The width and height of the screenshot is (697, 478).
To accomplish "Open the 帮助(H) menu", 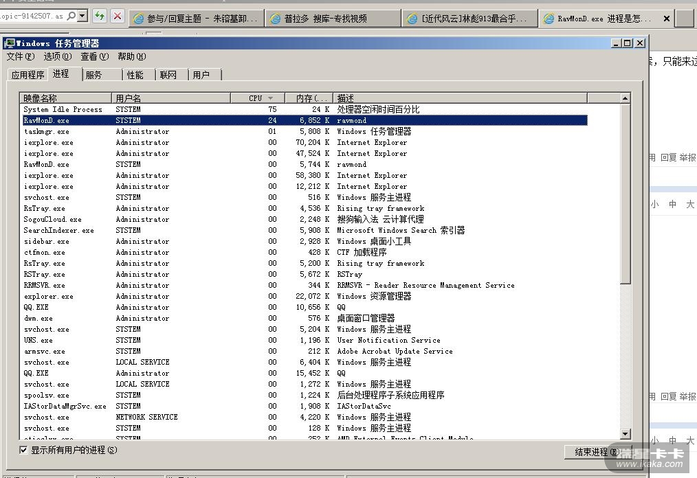I will point(131,56).
